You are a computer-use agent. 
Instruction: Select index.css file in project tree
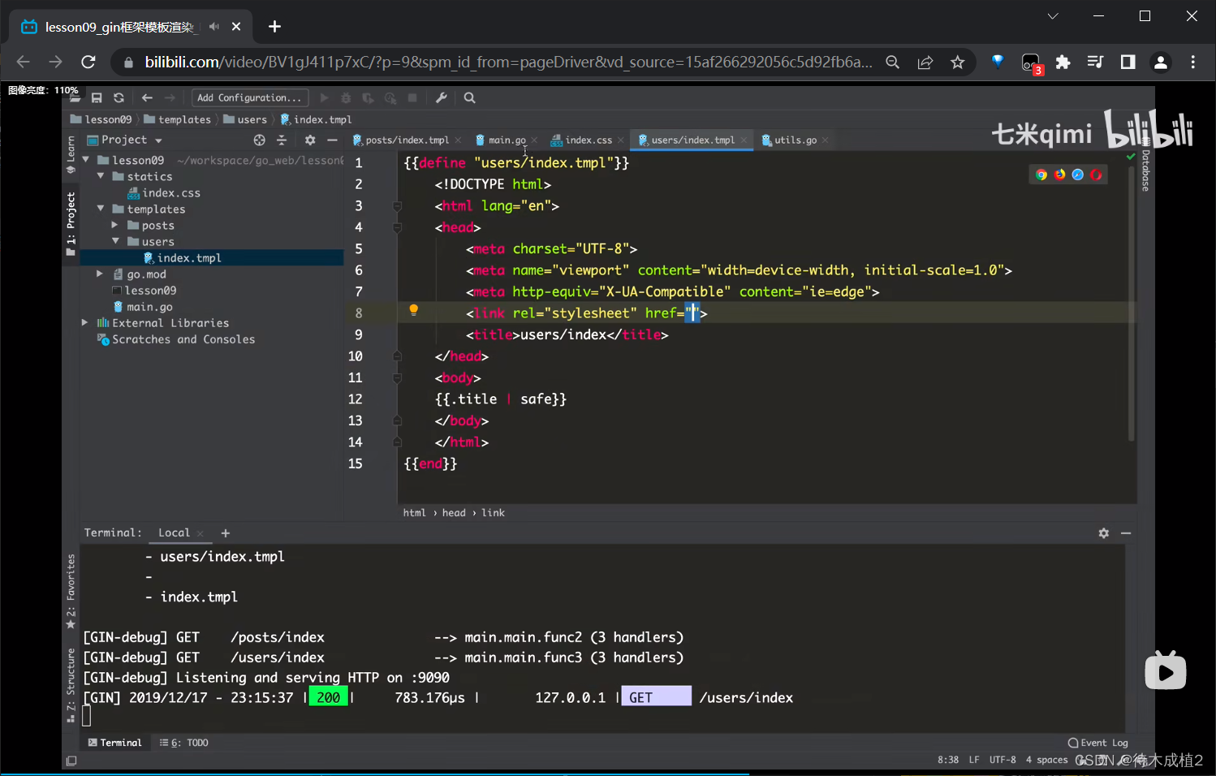click(170, 193)
